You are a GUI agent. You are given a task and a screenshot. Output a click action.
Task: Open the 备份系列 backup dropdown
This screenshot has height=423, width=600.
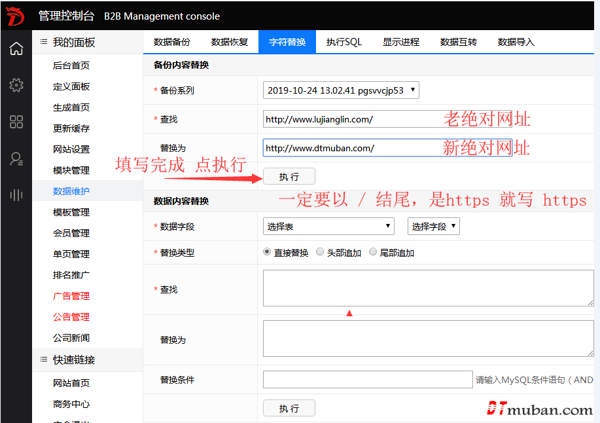pos(341,90)
